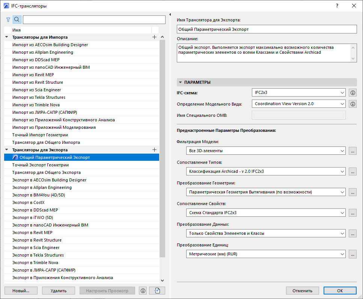
Task: Open info for IFC-схема field
Action: (352, 93)
